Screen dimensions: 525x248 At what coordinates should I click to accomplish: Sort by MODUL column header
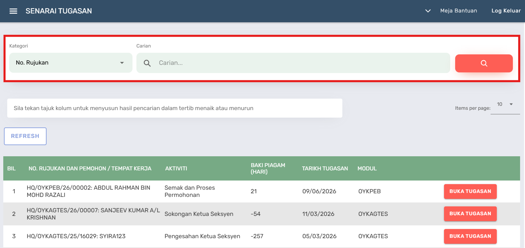pyautogui.click(x=367, y=168)
